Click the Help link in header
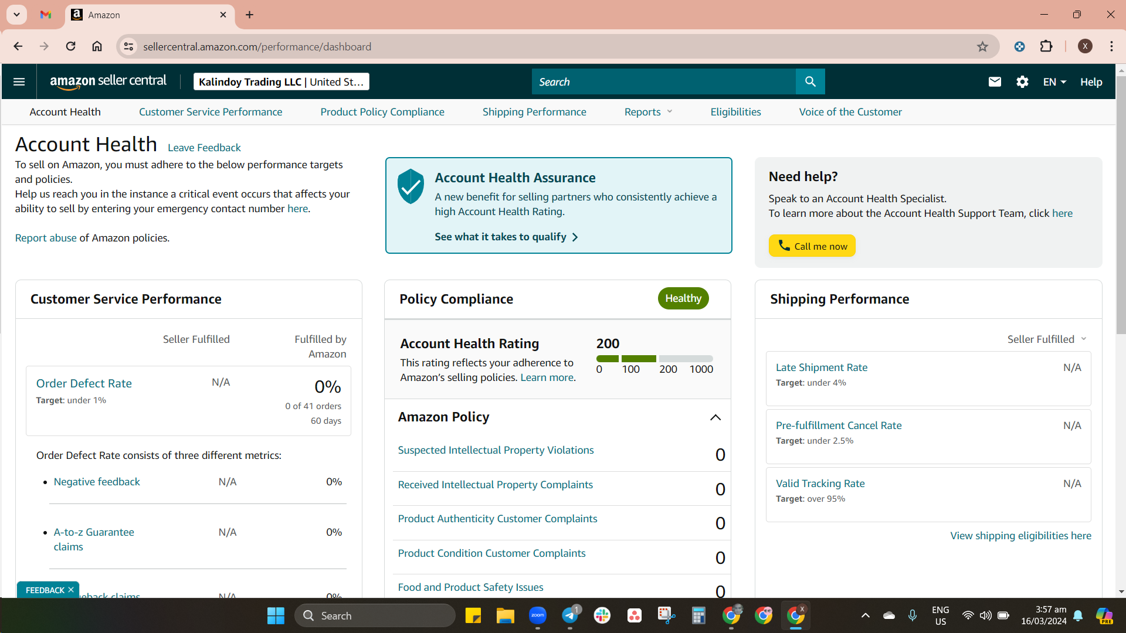The image size is (1126, 633). 1091,82
